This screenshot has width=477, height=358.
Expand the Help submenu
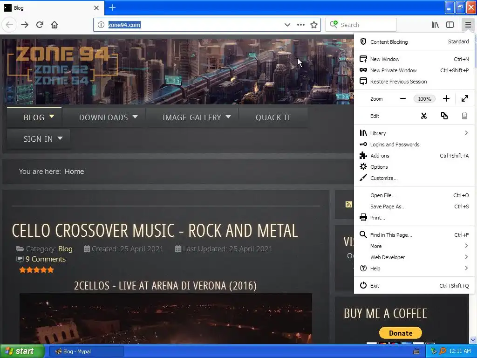pos(414,268)
